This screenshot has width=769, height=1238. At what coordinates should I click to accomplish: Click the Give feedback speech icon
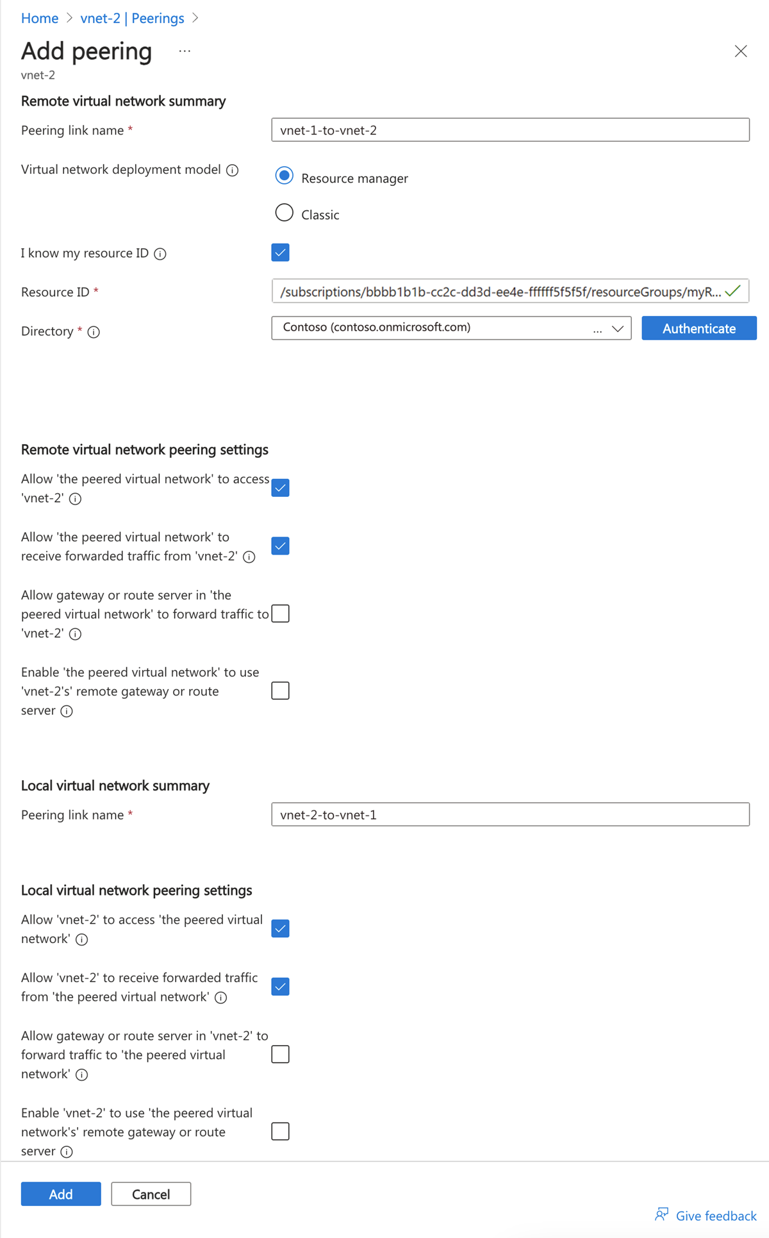click(662, 1209)
